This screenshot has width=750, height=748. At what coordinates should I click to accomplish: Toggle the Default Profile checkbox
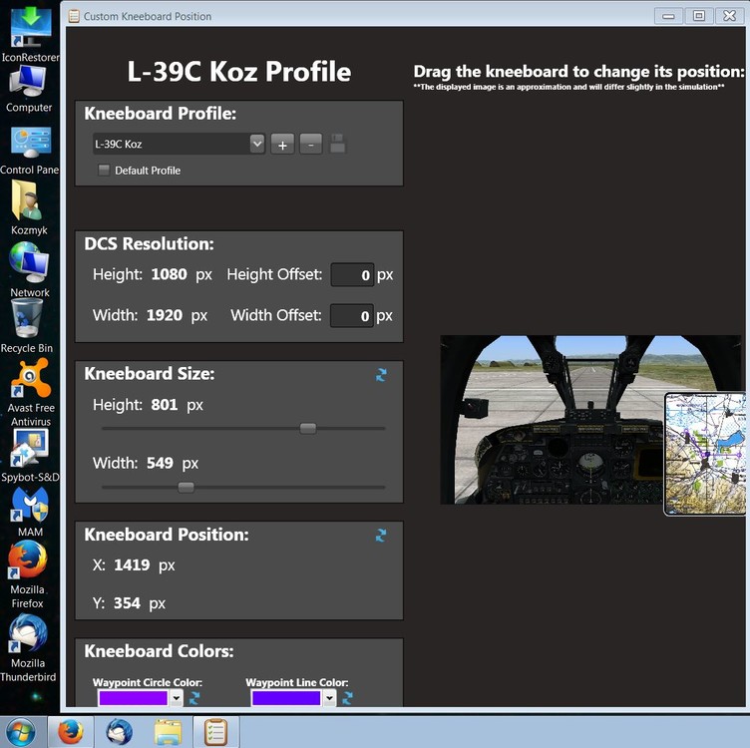pyautogui.click(x=104, y=170)
